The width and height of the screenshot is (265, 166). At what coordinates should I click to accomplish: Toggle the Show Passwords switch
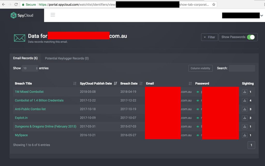[251, 37]
